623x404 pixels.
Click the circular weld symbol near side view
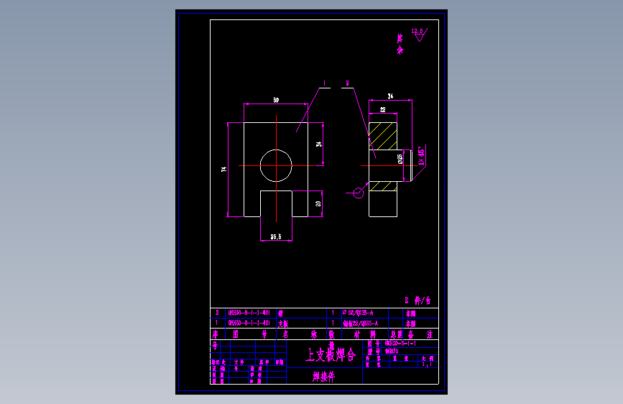(359, 193)
